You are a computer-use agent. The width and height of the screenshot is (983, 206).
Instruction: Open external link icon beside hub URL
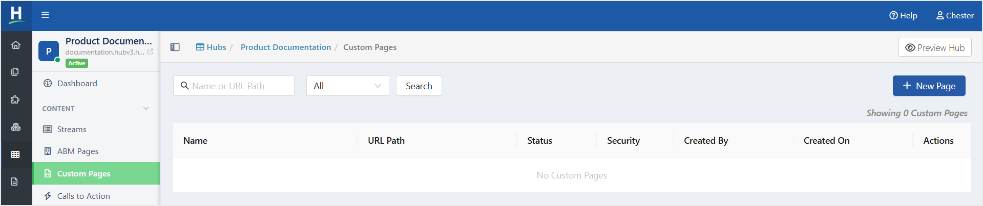[150, 51]
